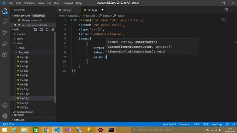Open Source Control view
Screen dimensions: 237x133
(x=5, y=33)
